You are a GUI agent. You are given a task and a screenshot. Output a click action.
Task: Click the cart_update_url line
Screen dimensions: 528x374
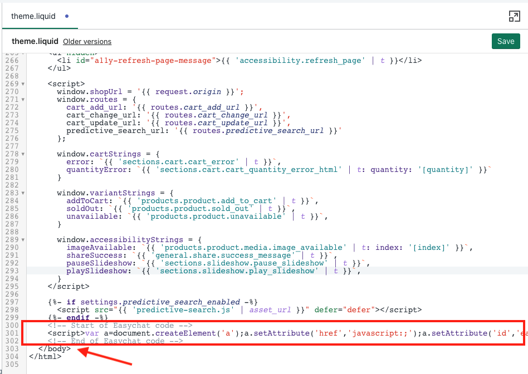point(178,123)
